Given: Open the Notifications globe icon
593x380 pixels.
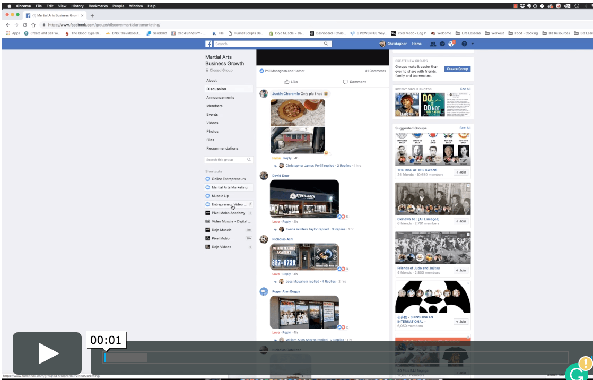Looking at the screenshot, I should (x=451, y=44).
